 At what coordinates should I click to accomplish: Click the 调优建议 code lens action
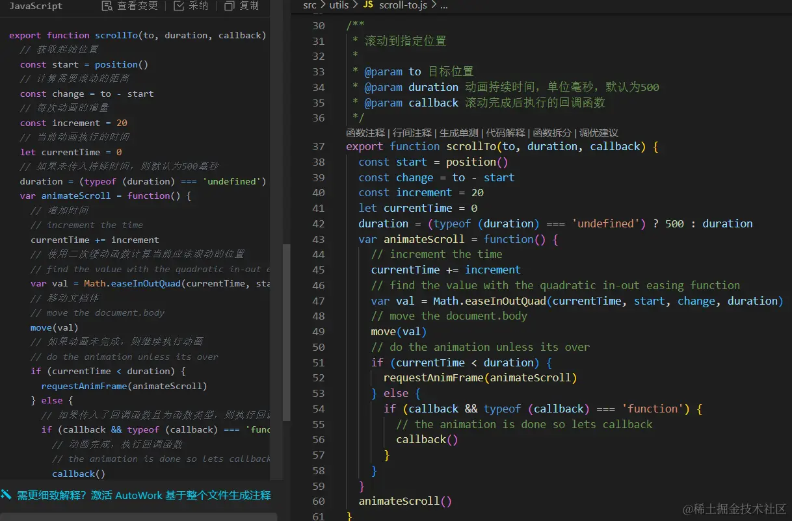pos(599,133)
